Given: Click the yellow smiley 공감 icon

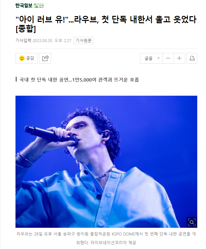Looking at the screenshot, I should coord(22,58).
